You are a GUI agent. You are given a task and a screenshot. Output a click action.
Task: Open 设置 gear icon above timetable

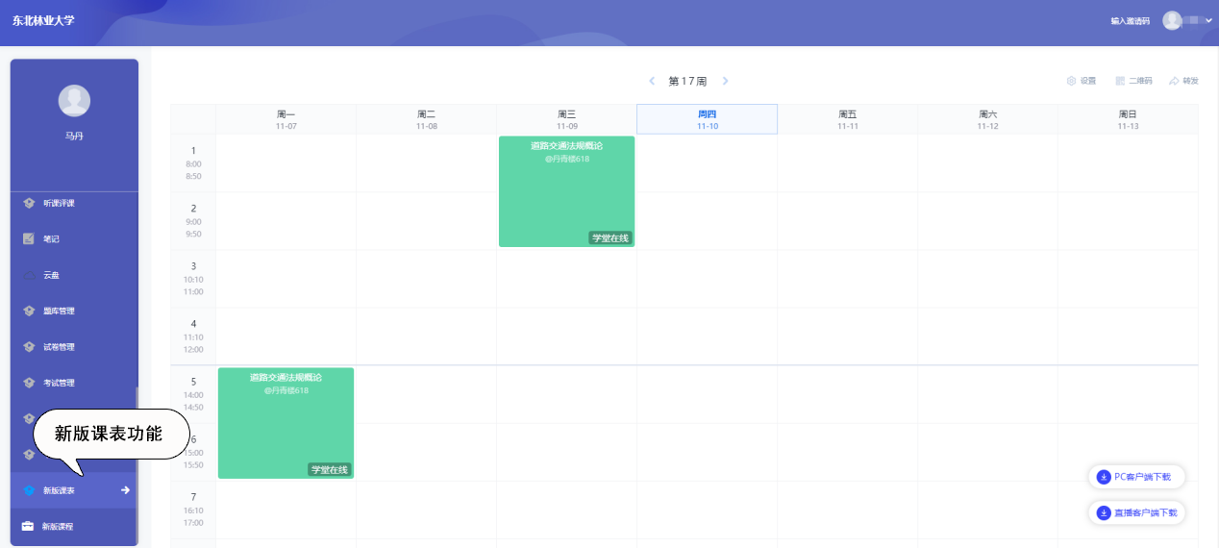(x=1071, y=81)
